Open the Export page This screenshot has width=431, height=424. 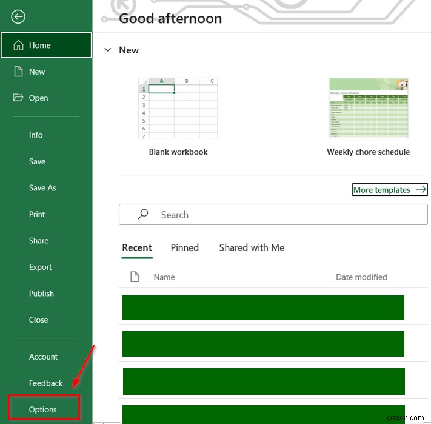40,267
